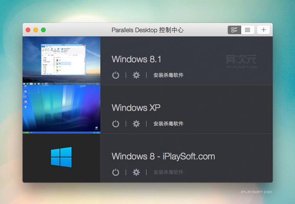Click dimmed 安装杀毒软件 under Windows 8 - iPlaySoft.com
Viewport: 295px width, 204px height.
pyautogui.click(x=168, y=172)
